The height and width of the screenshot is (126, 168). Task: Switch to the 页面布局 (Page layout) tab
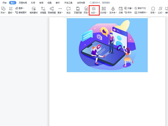(x=23, y=3)
